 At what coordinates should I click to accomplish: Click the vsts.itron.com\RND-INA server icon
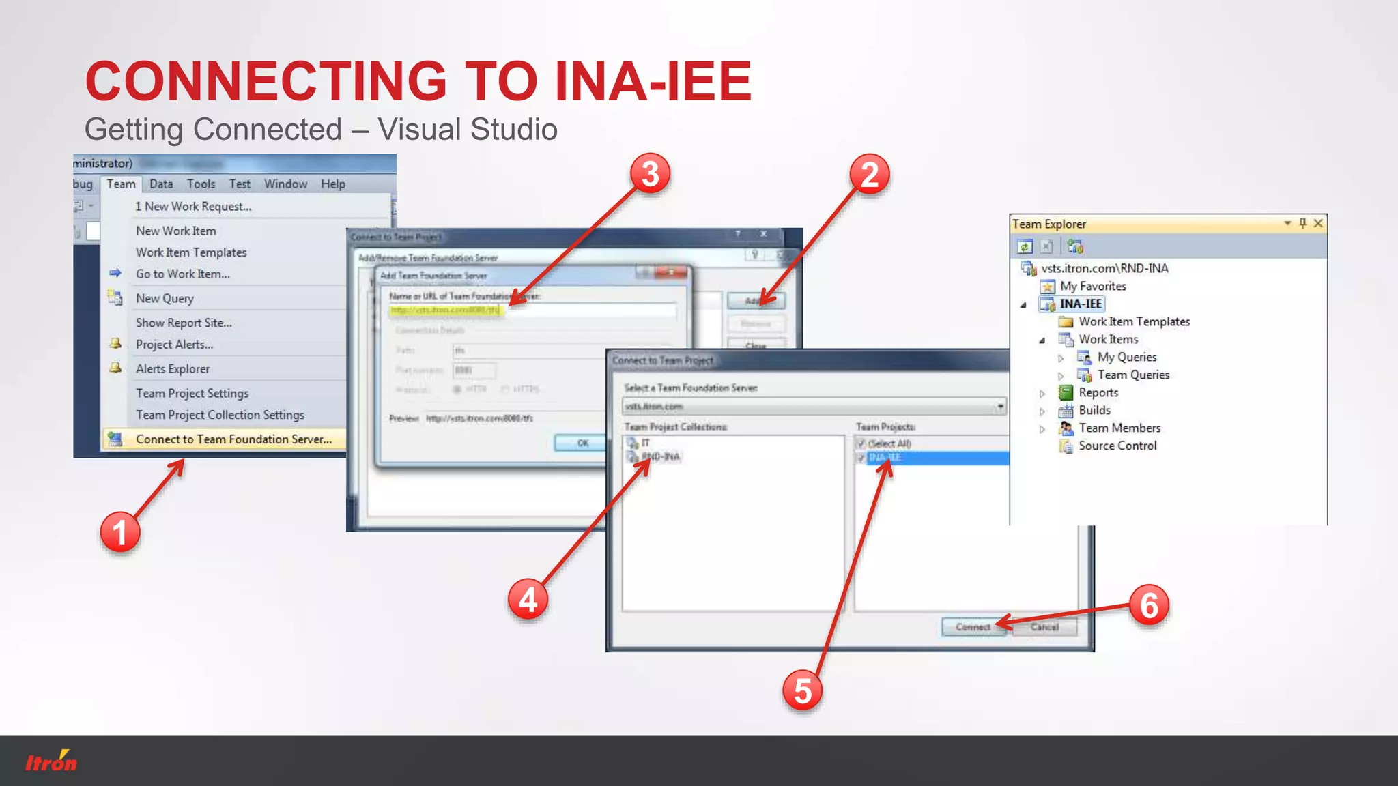pyautogui.click(x=1029, y=268)
